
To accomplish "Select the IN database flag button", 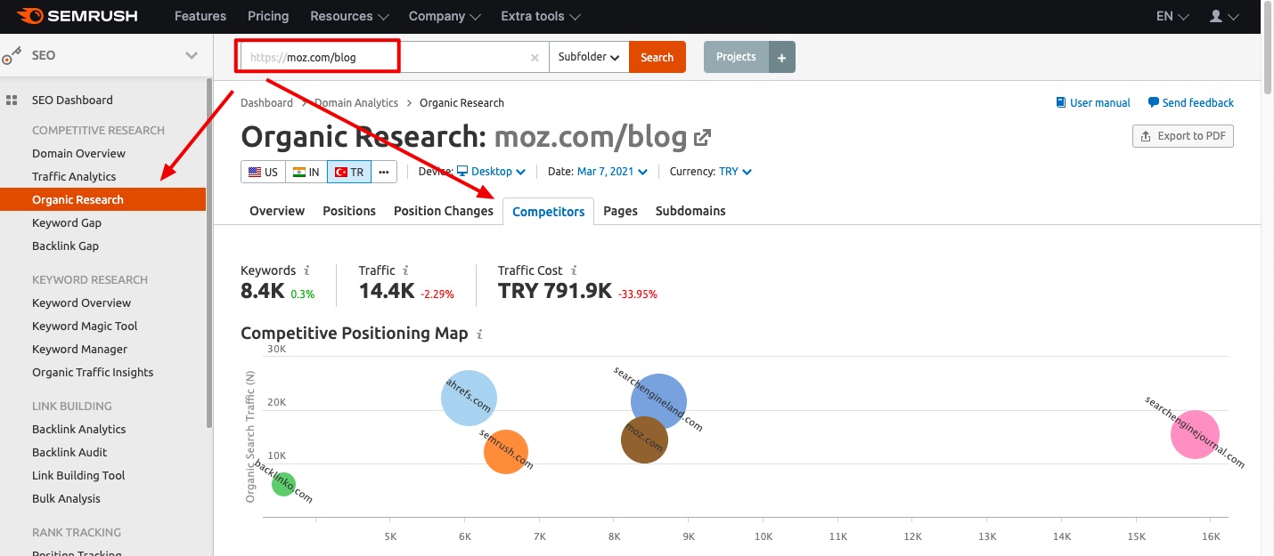I will (306, 172).
